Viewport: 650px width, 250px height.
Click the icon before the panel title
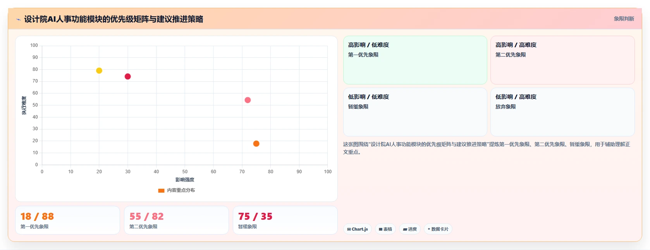coord(18,19)
